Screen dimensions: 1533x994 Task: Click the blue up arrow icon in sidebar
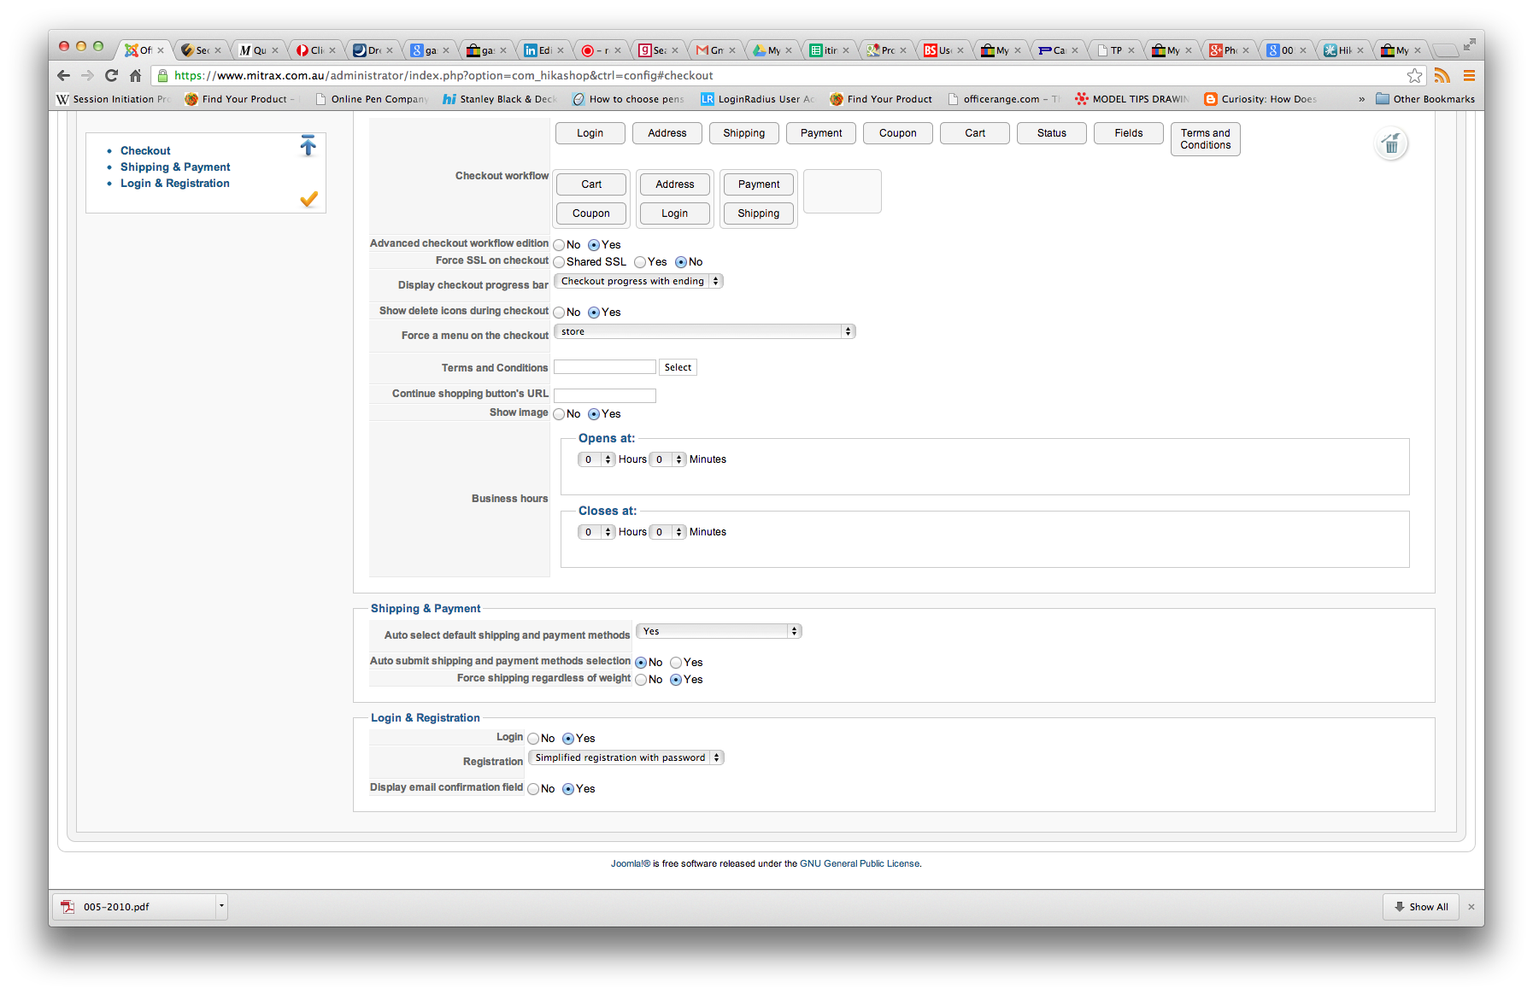point(308,146)
